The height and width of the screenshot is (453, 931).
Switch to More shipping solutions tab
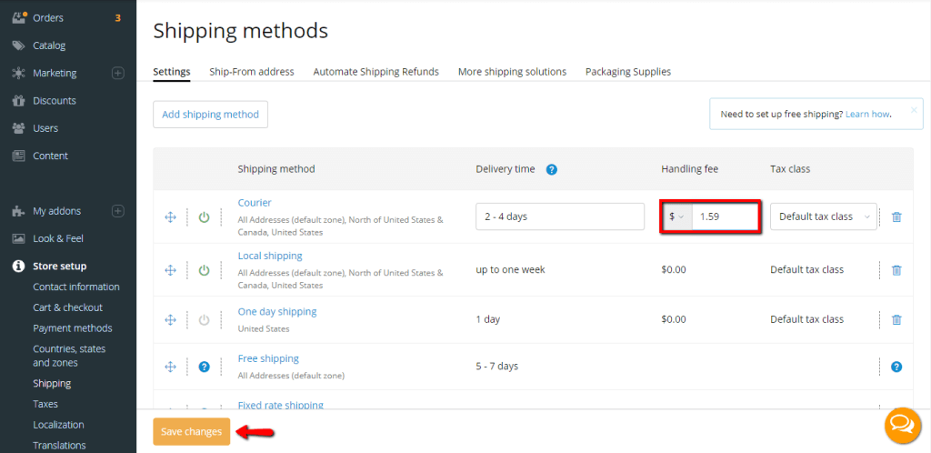click(x=512, y=72)
